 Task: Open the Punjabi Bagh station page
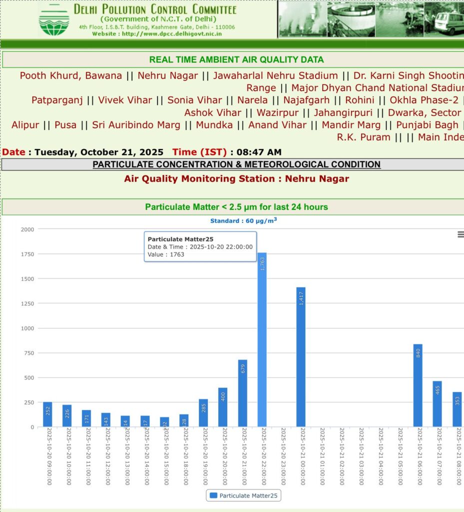coord(427,125)
